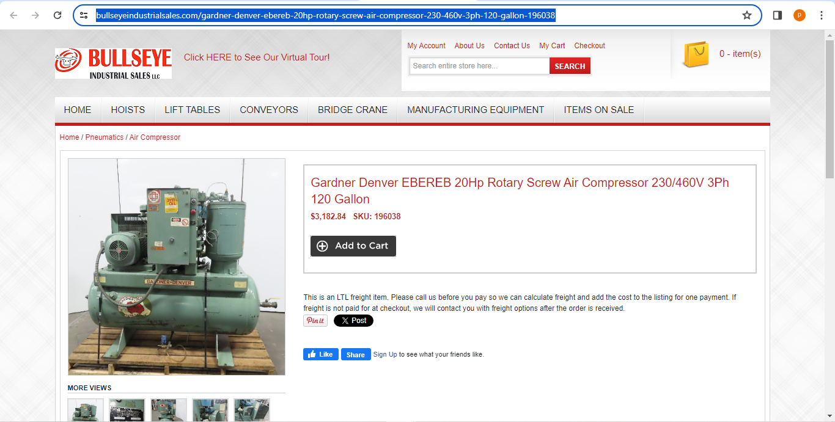Open site information icon in address bar
Screen dimensions: 835x422
coord(84,15)
